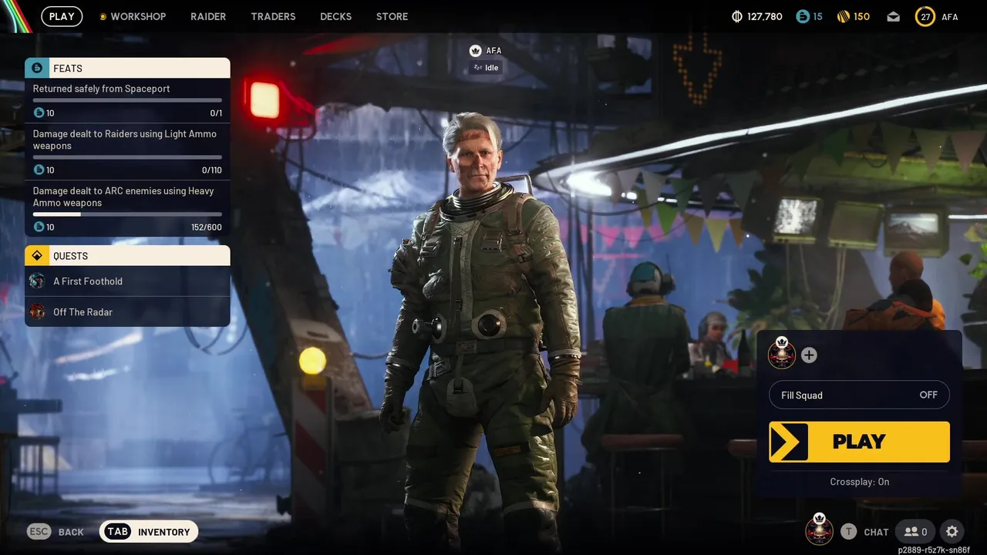987x555 pixels.
Task: Go BACK with the ESC button
Action: pos(56,531)
